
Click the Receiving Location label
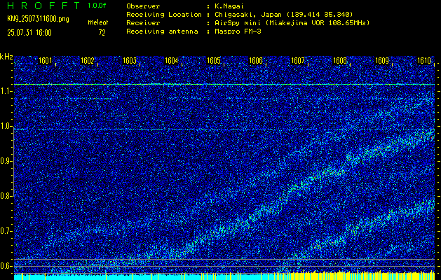[x=164, y=15]
